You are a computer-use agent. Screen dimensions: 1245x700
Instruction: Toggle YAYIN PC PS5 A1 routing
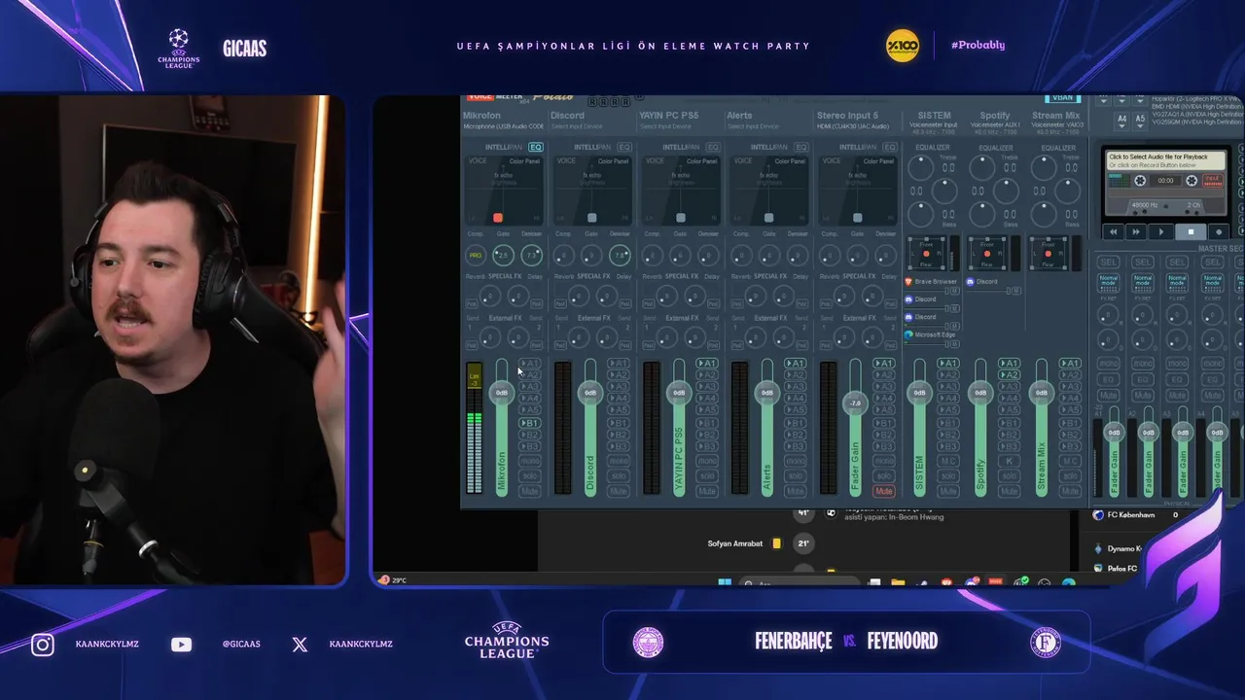[706, 364]
